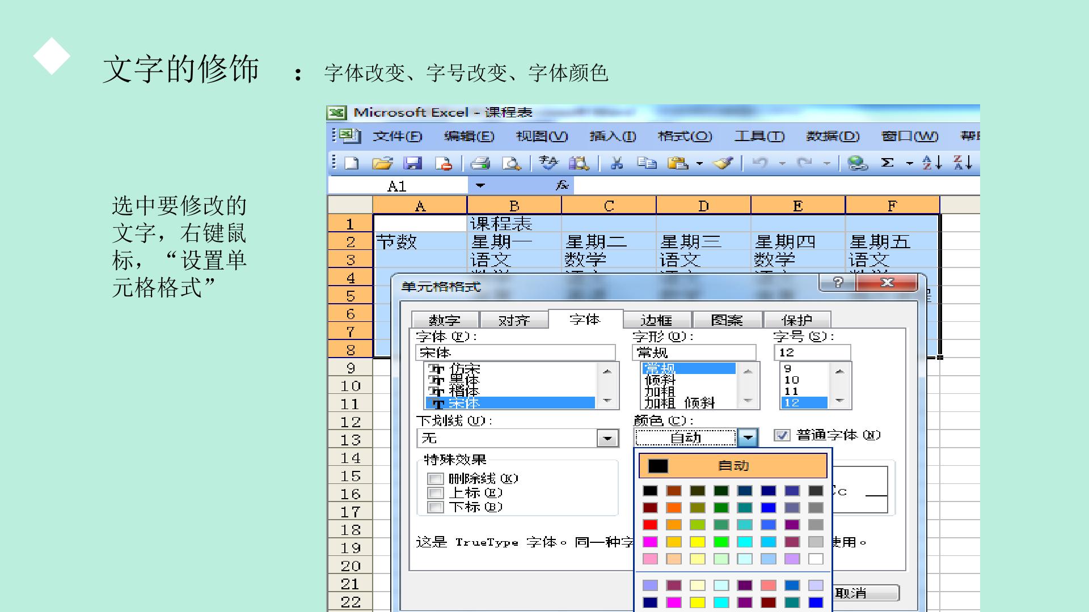
Task: Run the spelling check icon
Action: (548, 163)
